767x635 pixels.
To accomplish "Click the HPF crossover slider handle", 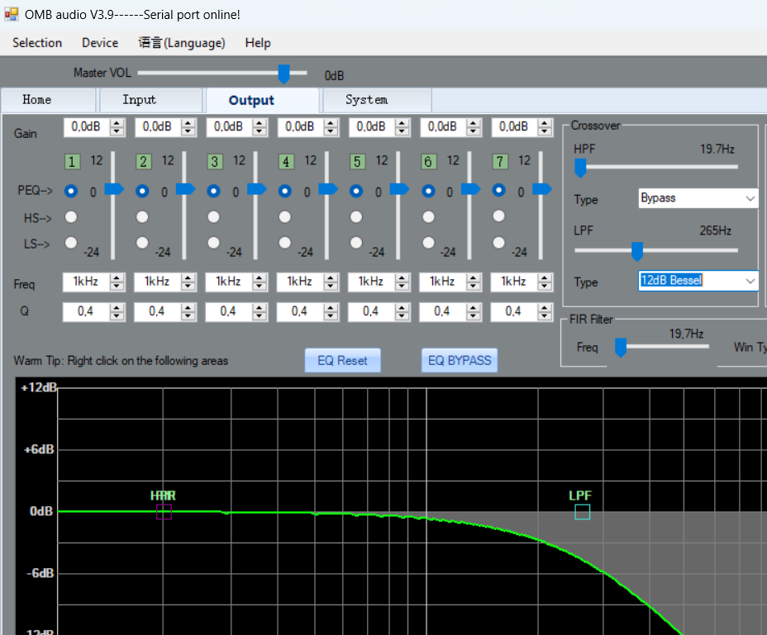I will pyautogui.click(x=580, y=168).
